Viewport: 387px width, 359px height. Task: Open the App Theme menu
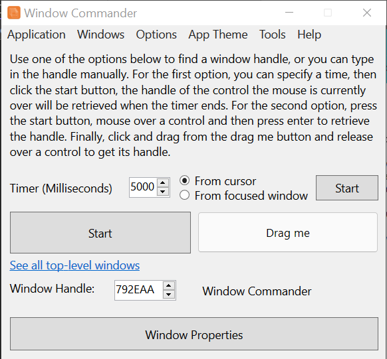tap(218, 35)
